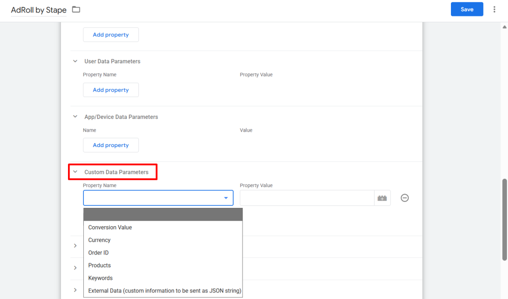Open the Property Name dropdown
The image size is (508, 299).
pos(158,198)
